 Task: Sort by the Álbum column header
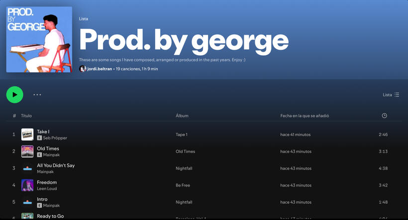click(x=182, y=116)
